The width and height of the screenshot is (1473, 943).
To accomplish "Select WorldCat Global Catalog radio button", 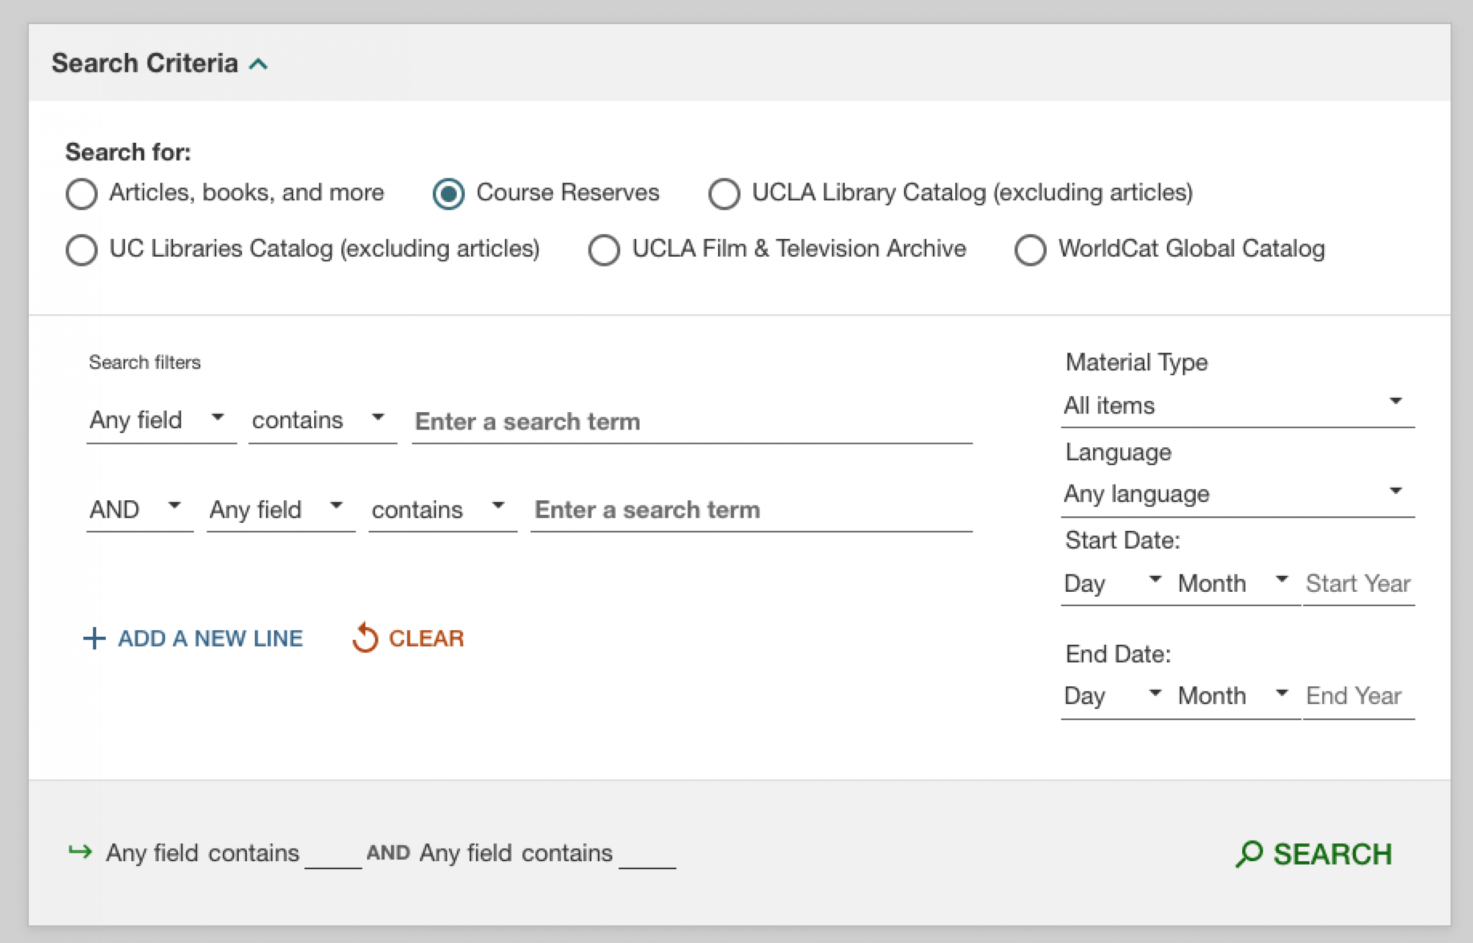I will 1030,250.
